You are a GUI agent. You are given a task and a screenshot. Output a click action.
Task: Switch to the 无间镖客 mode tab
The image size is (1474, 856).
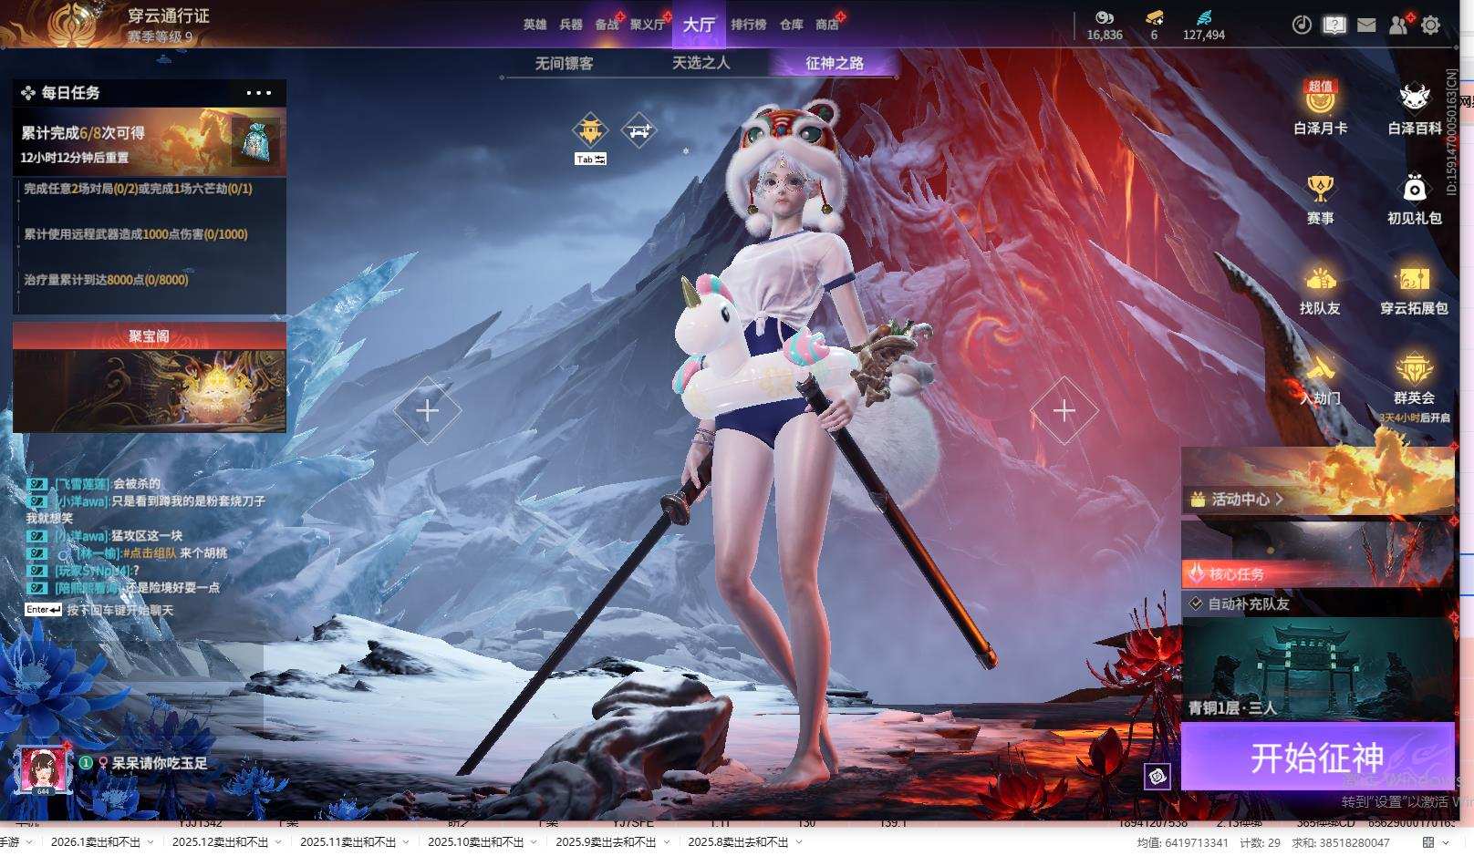(x=564, y=63)
